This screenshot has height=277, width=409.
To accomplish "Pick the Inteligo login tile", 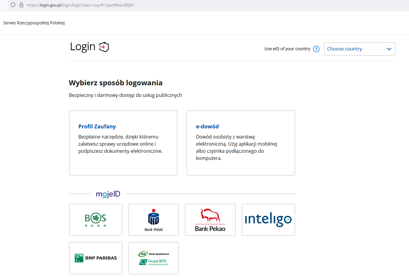I will 268,220.
